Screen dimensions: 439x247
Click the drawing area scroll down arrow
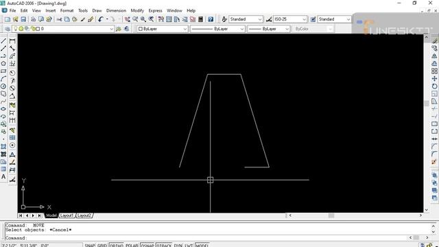coord(426,210)
